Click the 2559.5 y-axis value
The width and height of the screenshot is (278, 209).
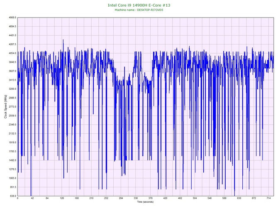[12, 116]
